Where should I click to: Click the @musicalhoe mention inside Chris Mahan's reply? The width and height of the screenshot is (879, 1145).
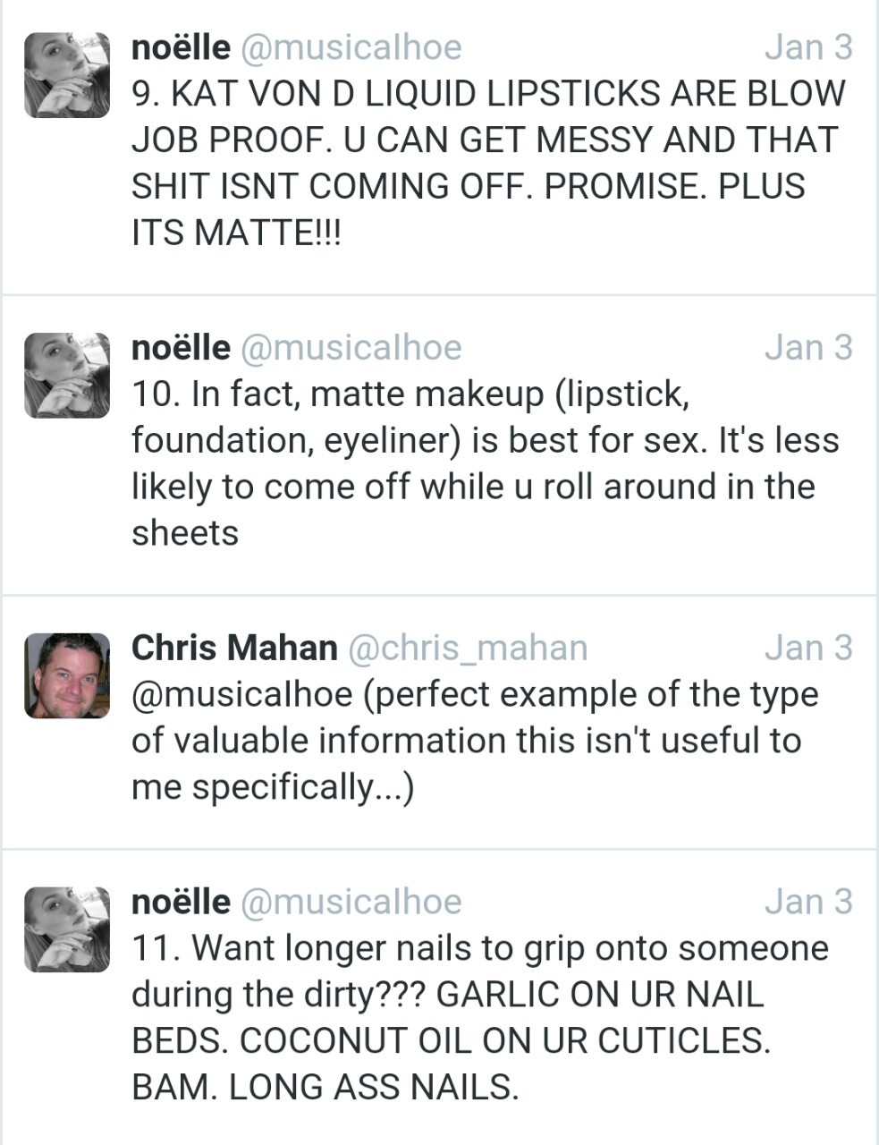[x=242, y=695]
